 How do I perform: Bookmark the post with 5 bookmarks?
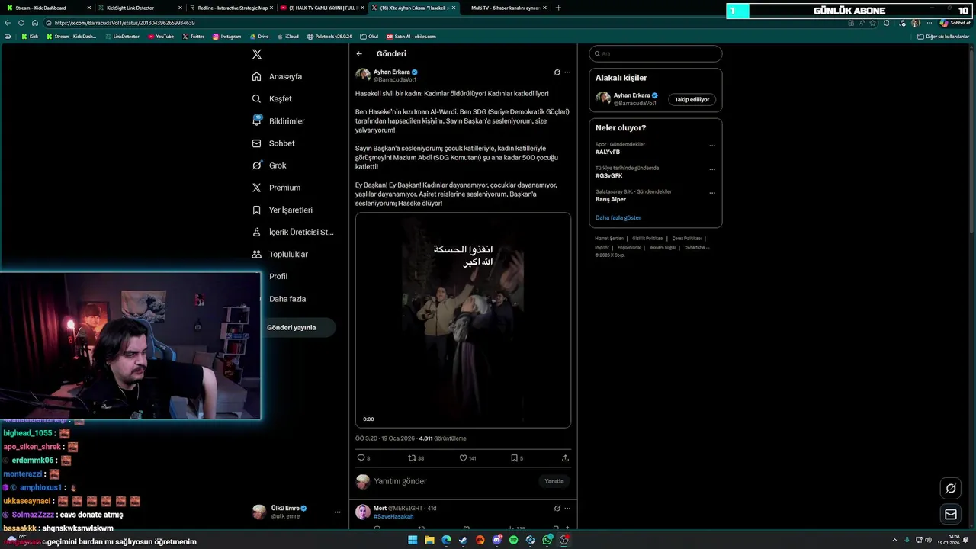516,458
